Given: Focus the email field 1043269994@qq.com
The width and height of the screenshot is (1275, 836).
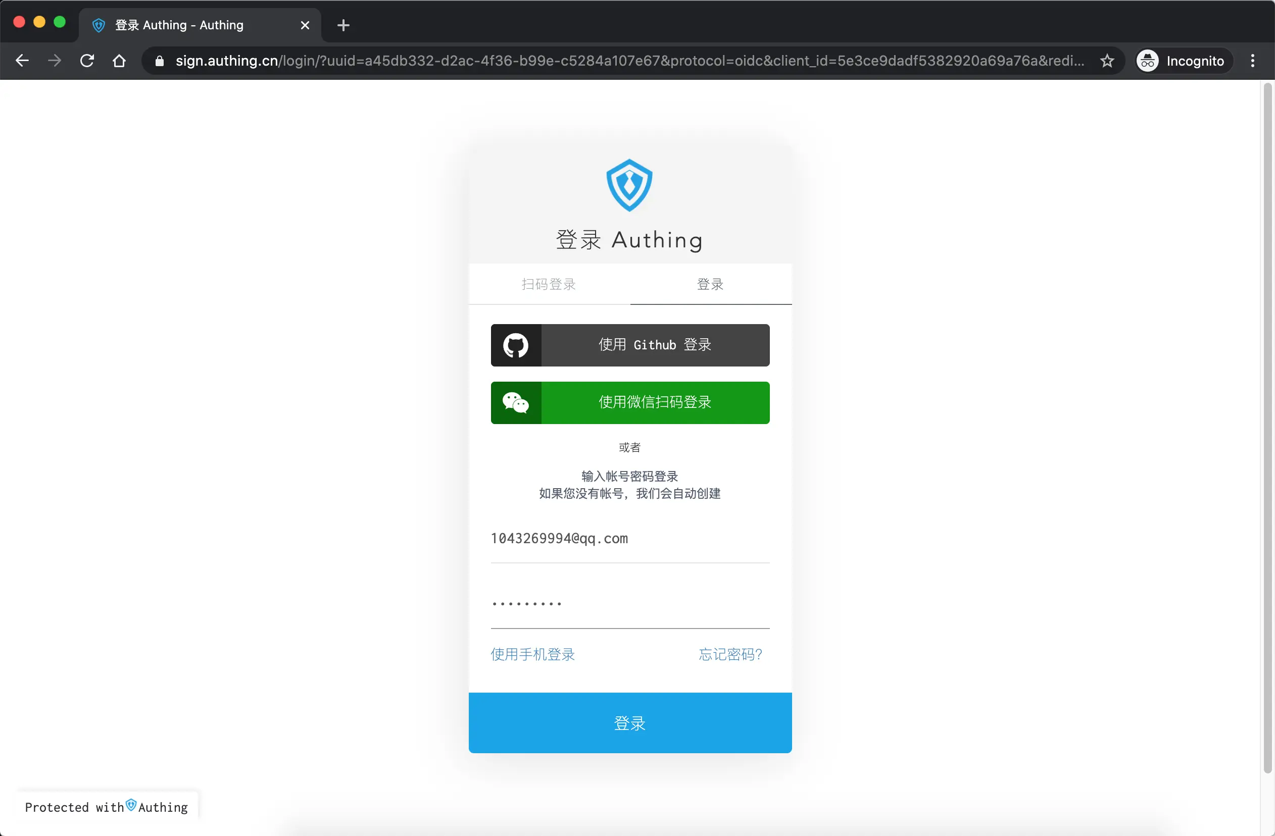Looking at the screenshot, I should [x=630, y=539].
